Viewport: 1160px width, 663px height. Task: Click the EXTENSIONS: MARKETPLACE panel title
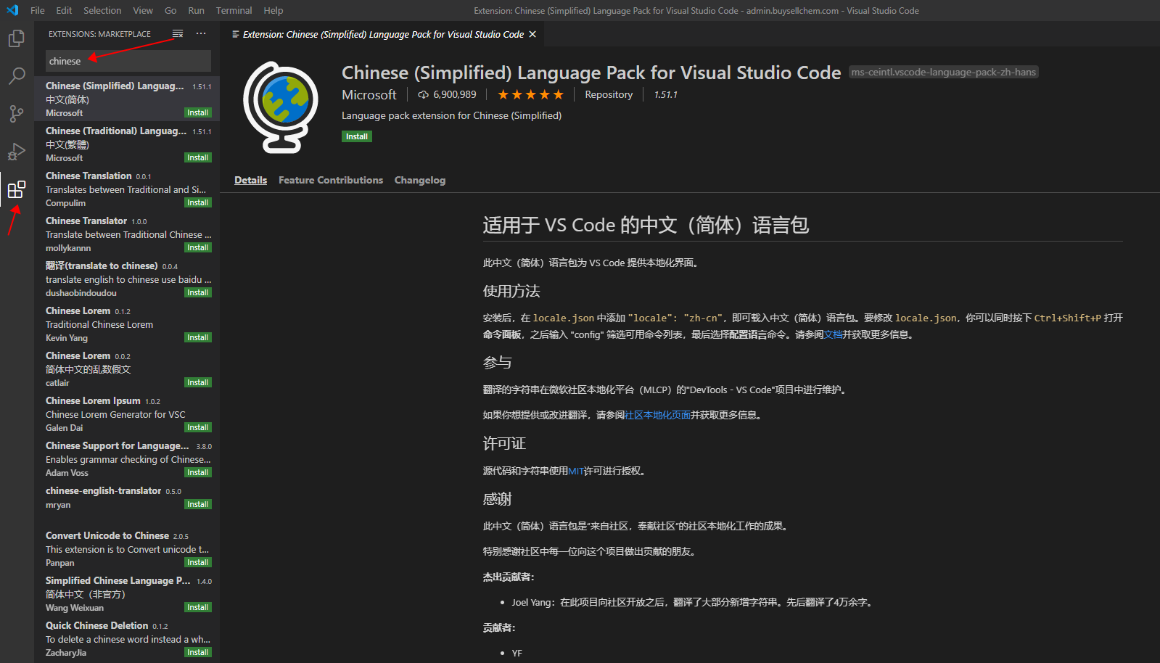coord(99,34)
